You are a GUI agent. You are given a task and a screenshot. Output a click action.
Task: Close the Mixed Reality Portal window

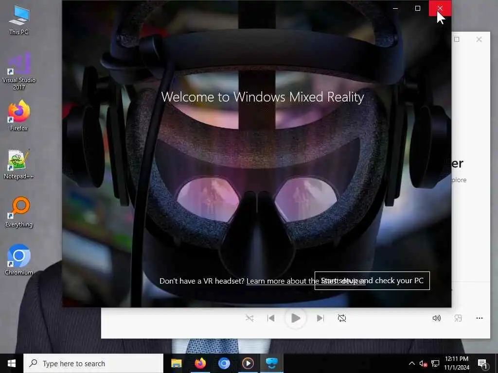(x=440, y=8)
